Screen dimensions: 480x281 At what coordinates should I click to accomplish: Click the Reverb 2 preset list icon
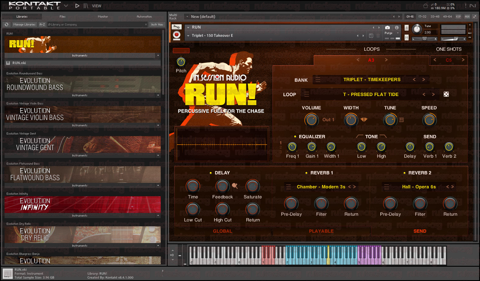pos(386,187)
